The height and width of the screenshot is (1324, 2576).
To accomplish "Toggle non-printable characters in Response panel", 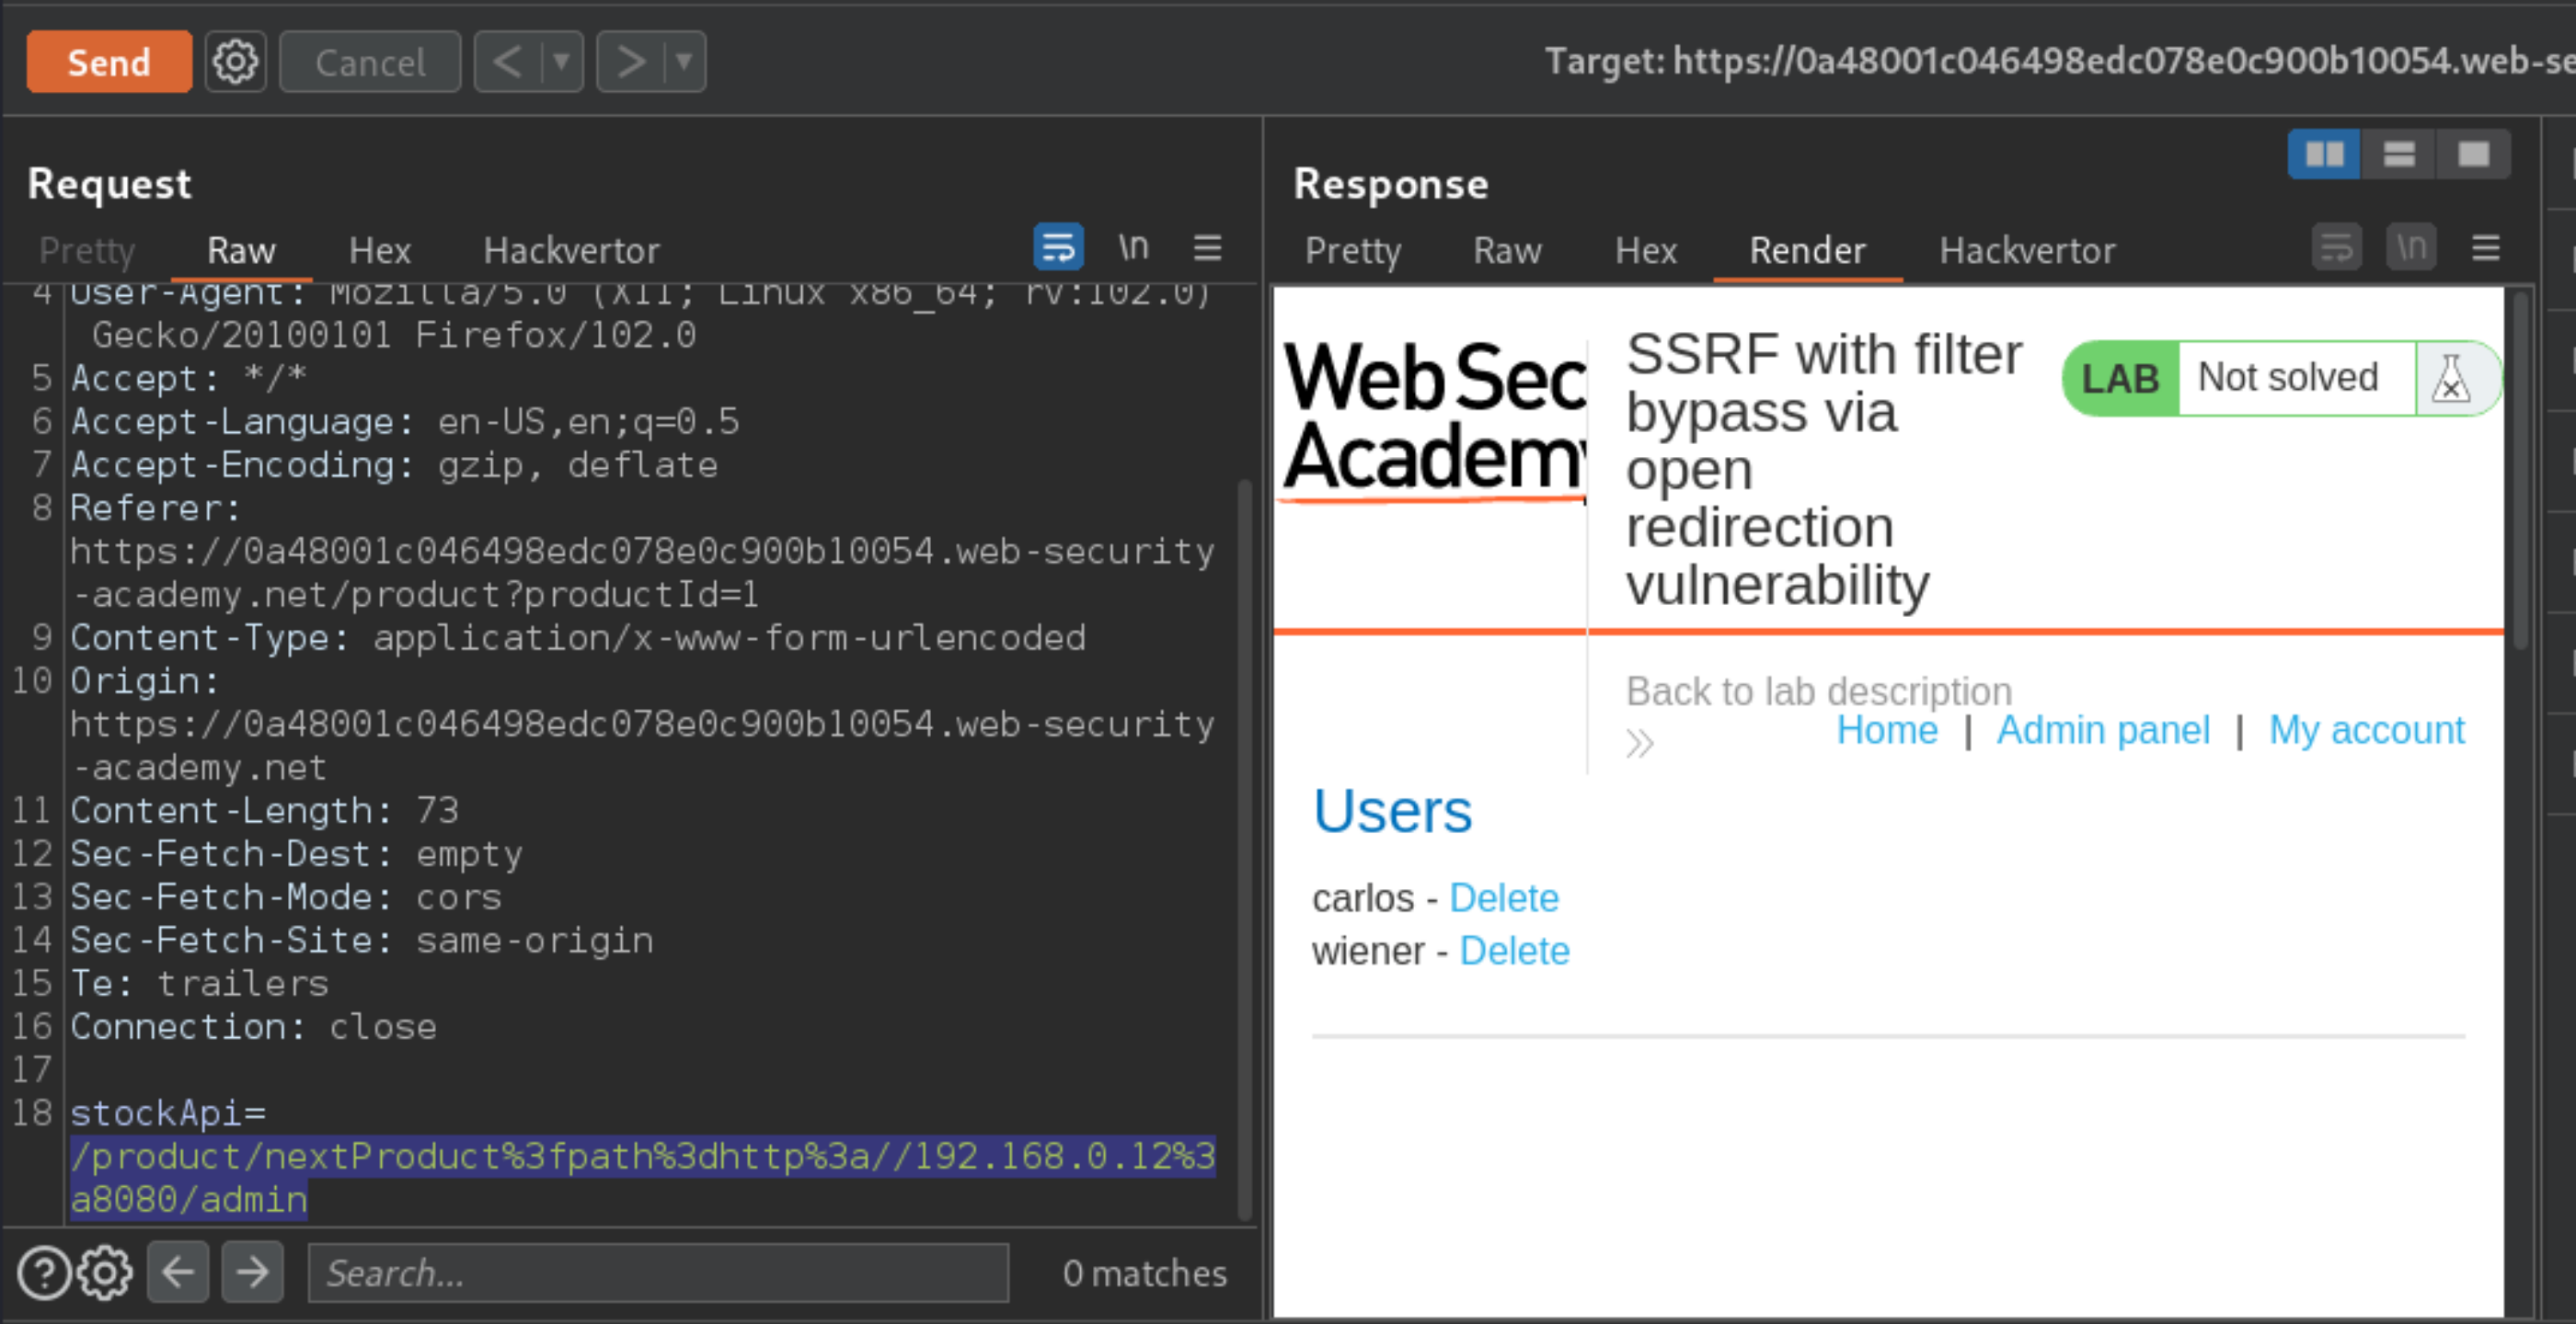I will pyautogui.click(x=2411, y=246).
